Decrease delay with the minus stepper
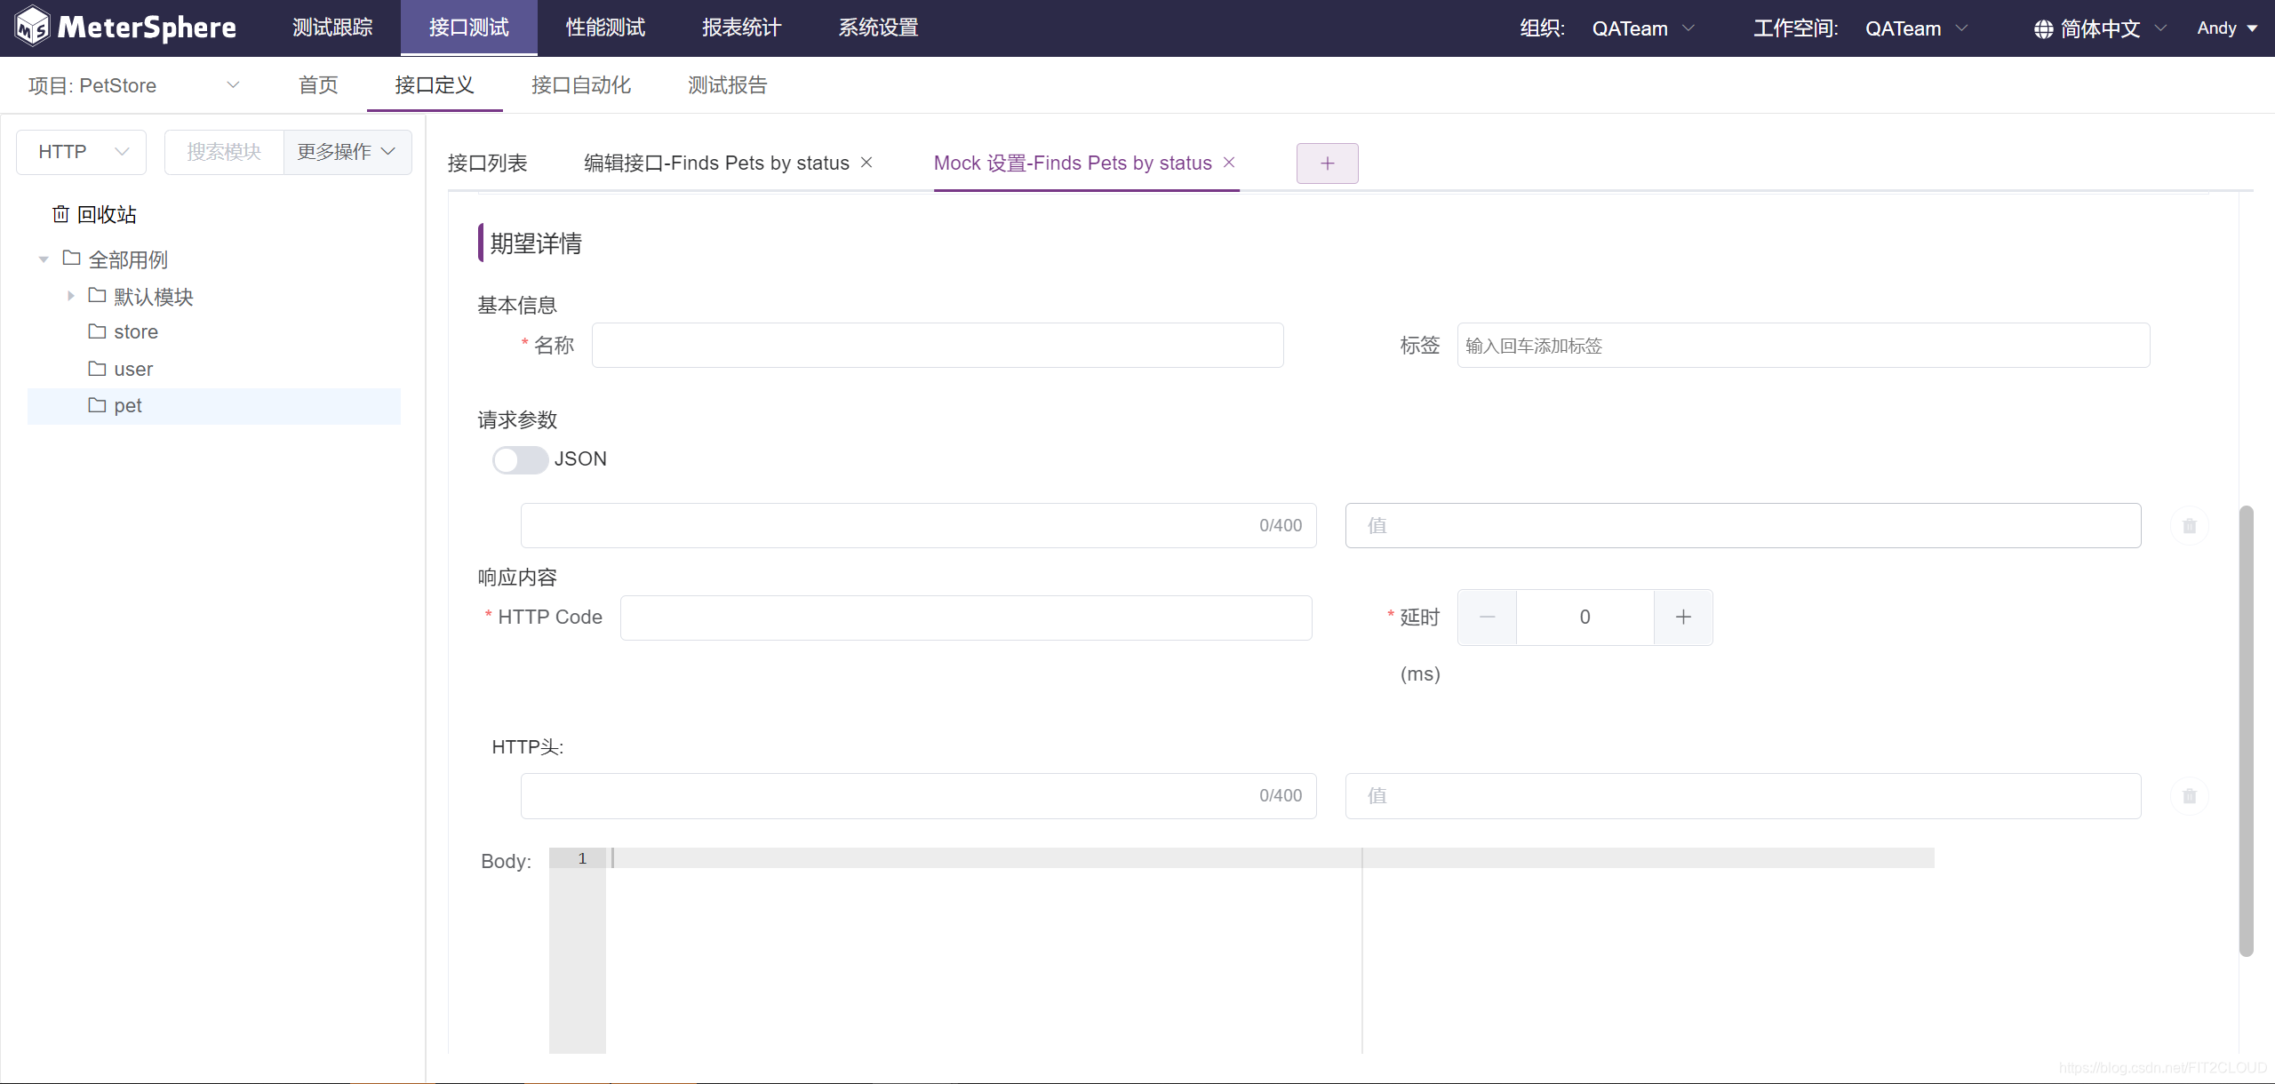 pyautogui.click(x=1487, y=618)
